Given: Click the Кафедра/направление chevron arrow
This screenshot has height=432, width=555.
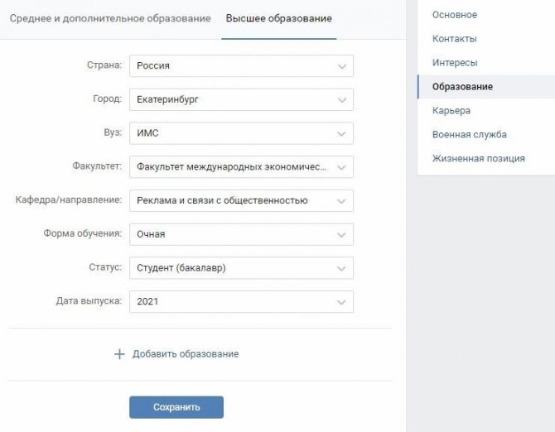Looking at the screenshot, I should pyautogui.click(x=341, y=201).
